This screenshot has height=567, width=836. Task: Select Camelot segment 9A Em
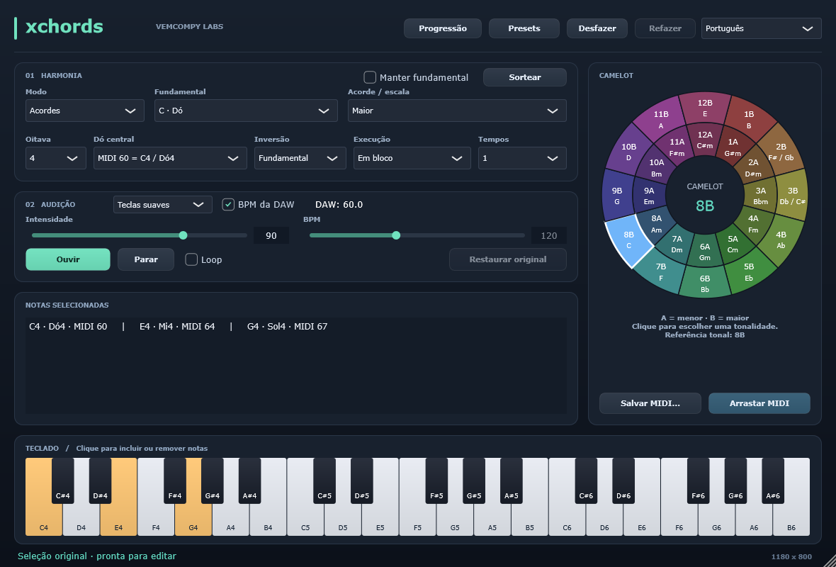coord(649,196)
